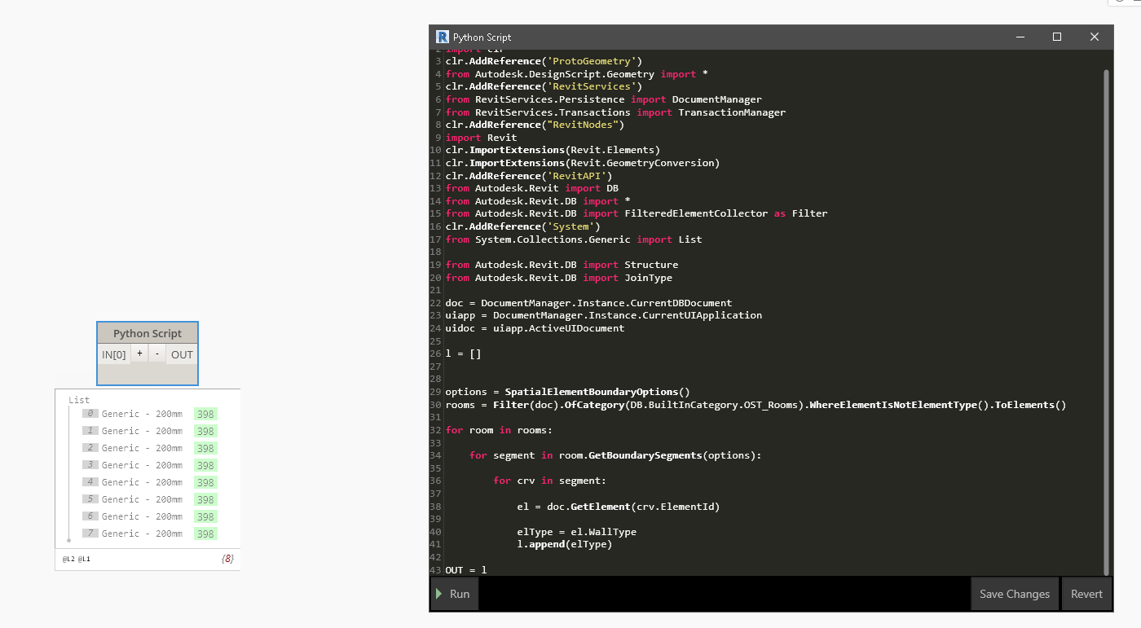Select the Python Script node header
1141x628 pixels.
[148, 333]
